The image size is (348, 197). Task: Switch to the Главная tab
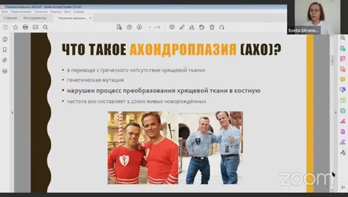pyautogui.click(x=10, y=18)
